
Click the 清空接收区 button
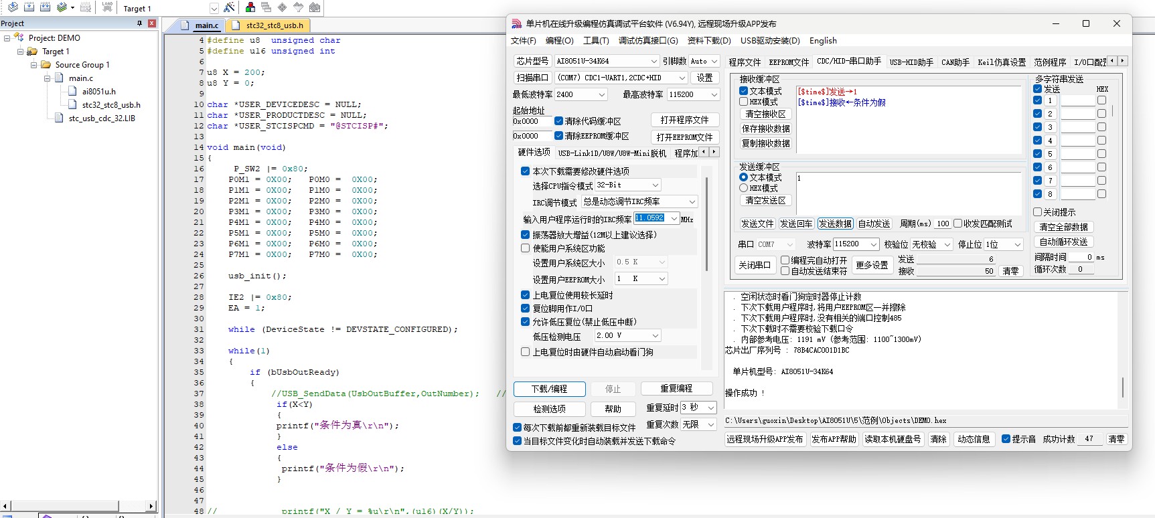click(766, 114)
